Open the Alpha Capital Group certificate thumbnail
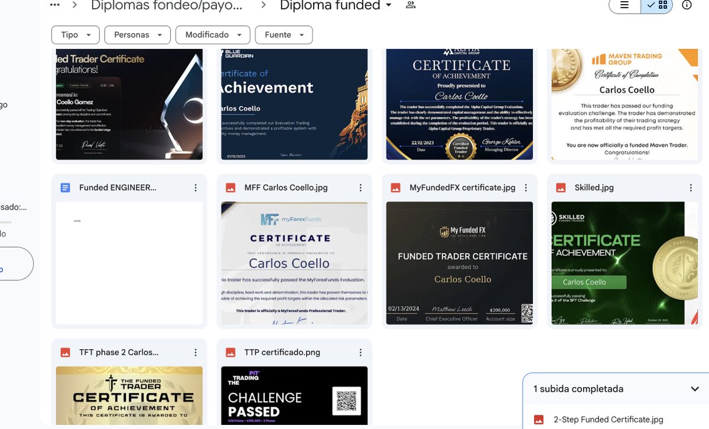Viewport: 709px width, 429px height. tap(460, 105)
